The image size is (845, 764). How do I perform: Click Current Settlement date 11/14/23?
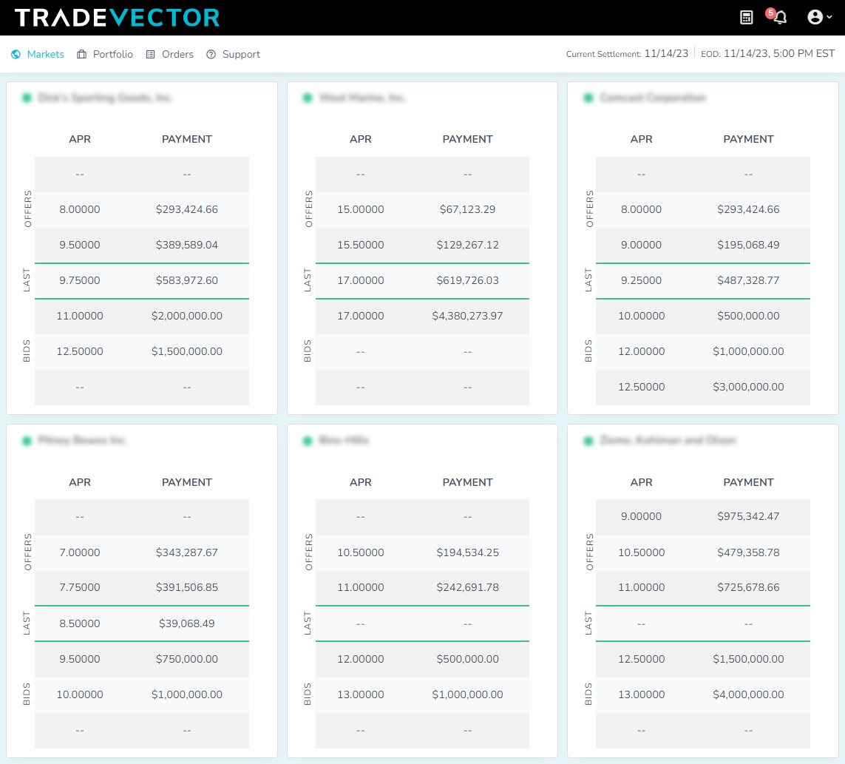[666, 54]
